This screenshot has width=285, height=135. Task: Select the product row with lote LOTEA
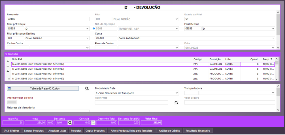[x=143, y=69]
